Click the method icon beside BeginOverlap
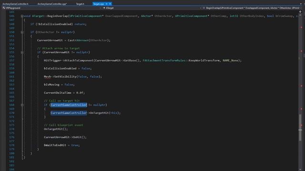 204,8
